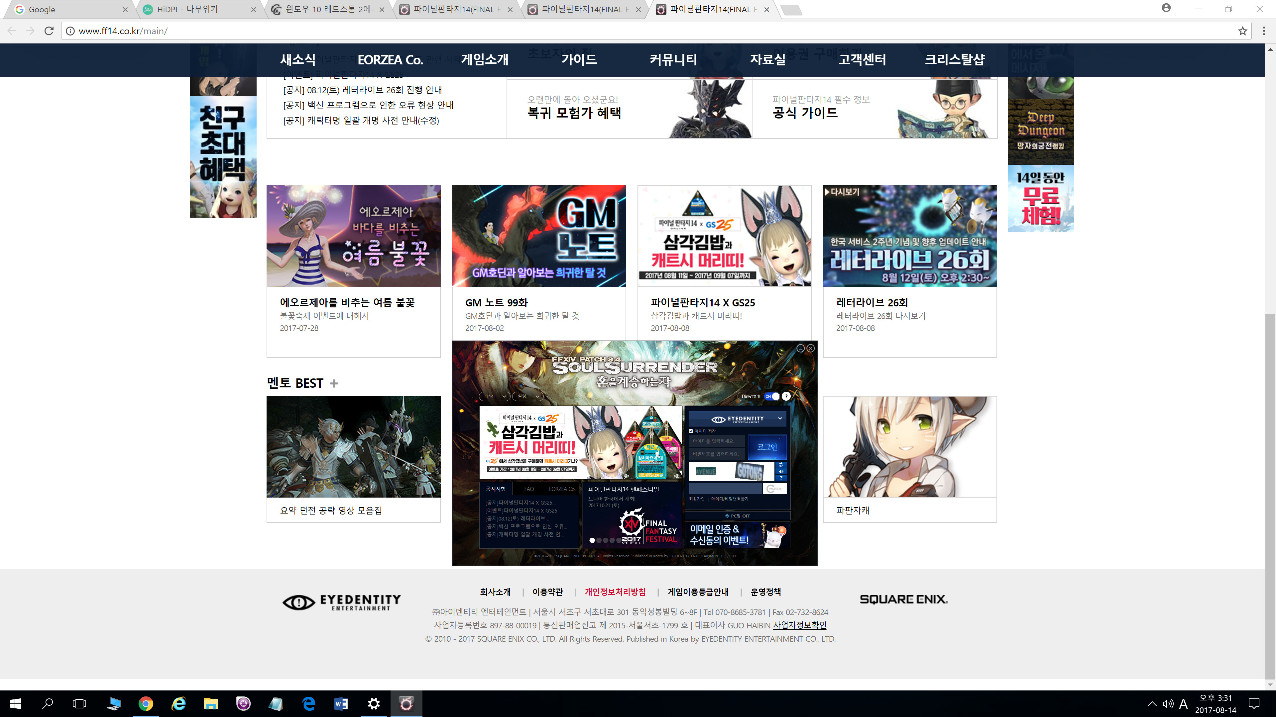This screenshot has height=717, width=1276.
Task: Open File Explorer from taskbar
Action: coord(211,704)
